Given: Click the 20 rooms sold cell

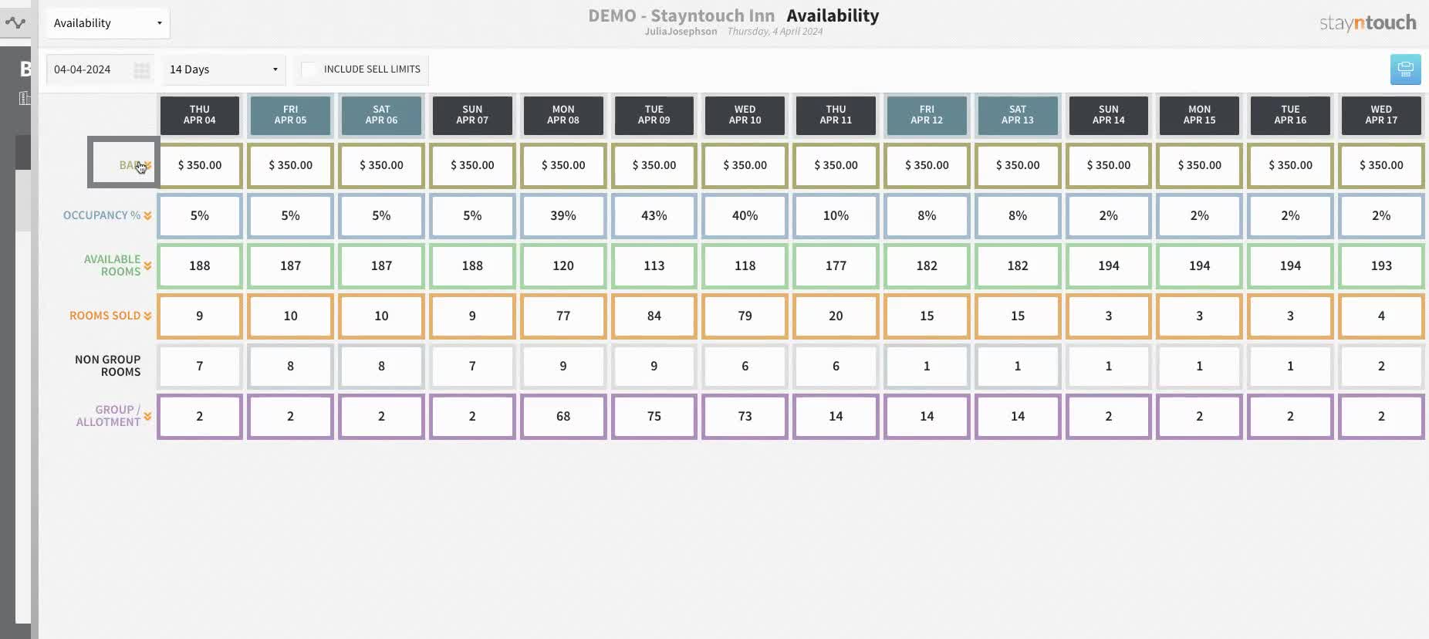Looking at the screenshot, I should 836,316.
